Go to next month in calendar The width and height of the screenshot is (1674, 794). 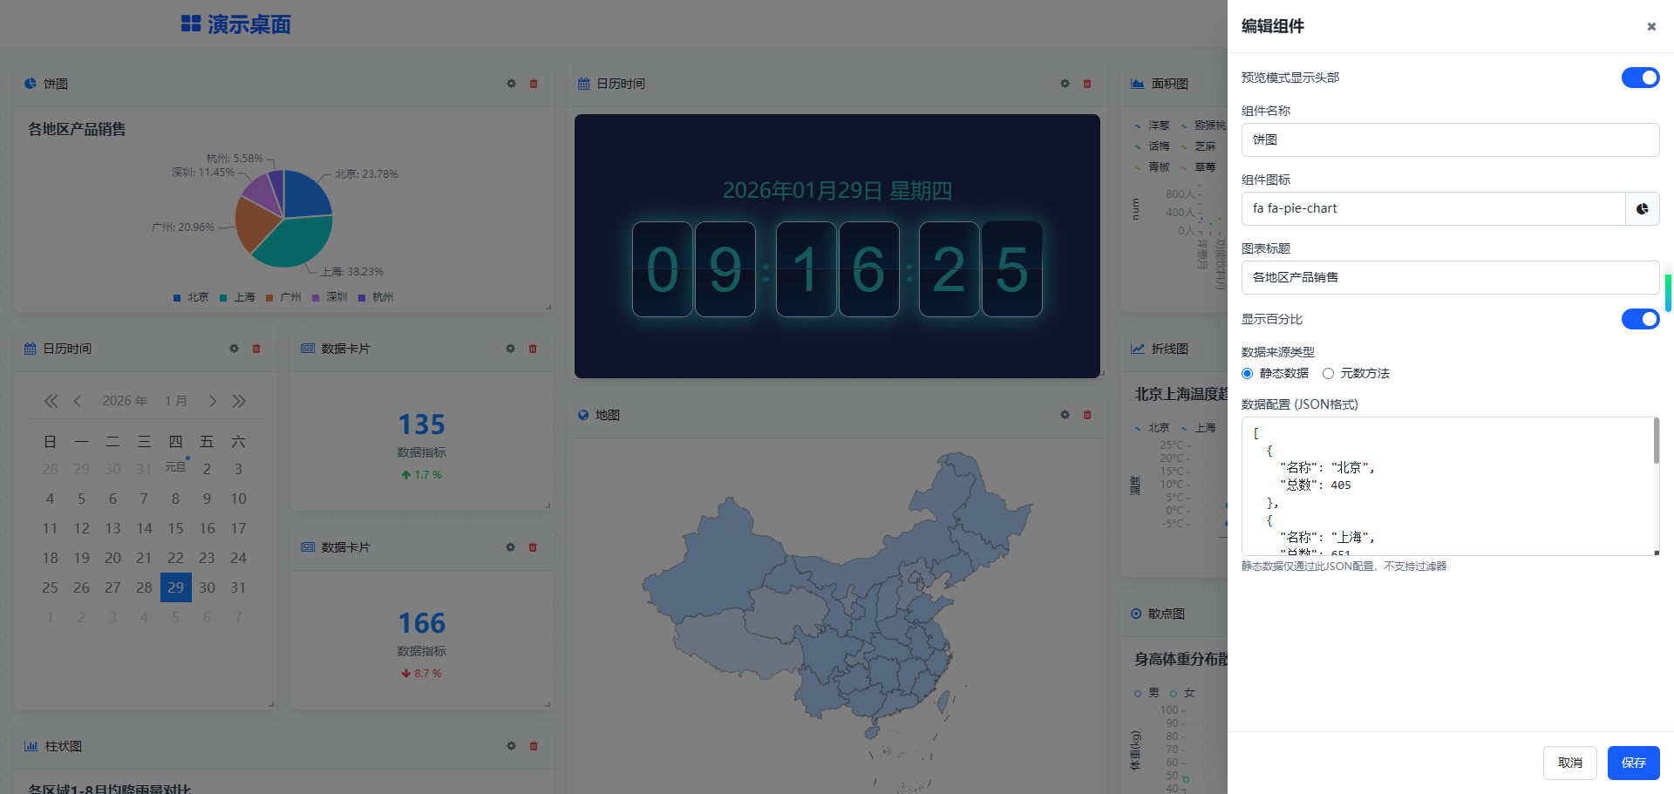pyautogui.click(x=212, y=401)
